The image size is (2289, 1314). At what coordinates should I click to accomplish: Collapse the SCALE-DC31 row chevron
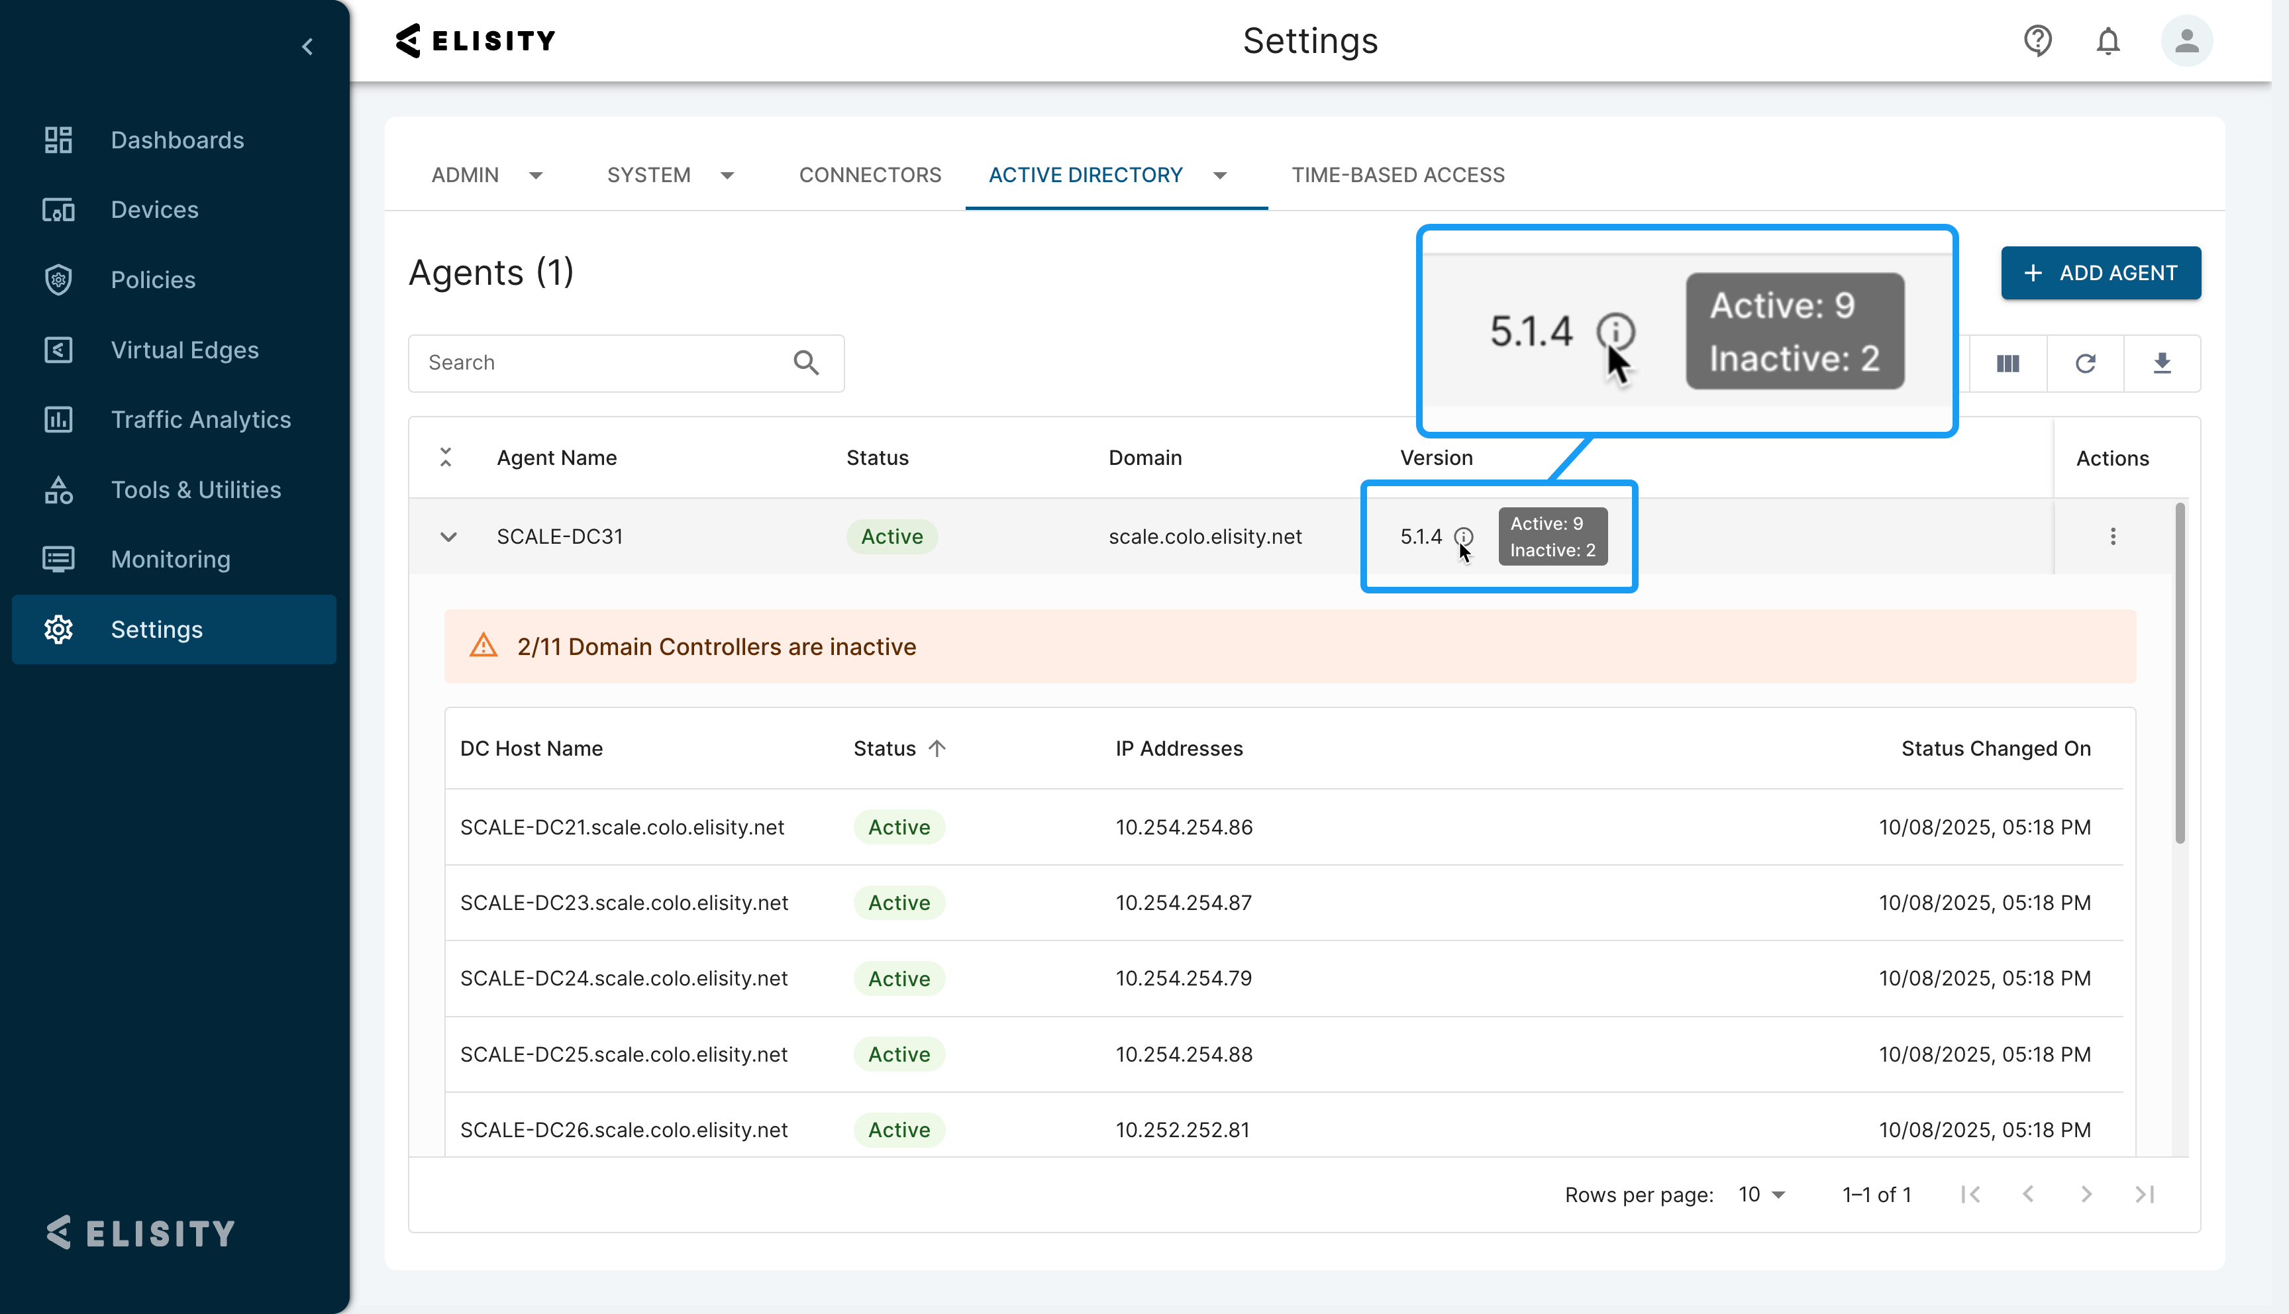pyautogui.click(x=448, y=537)
